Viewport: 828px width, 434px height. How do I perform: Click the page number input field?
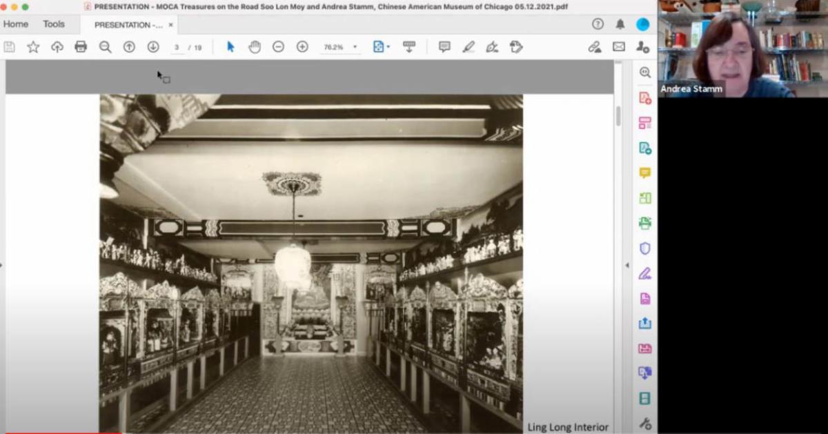coord(177,47)
